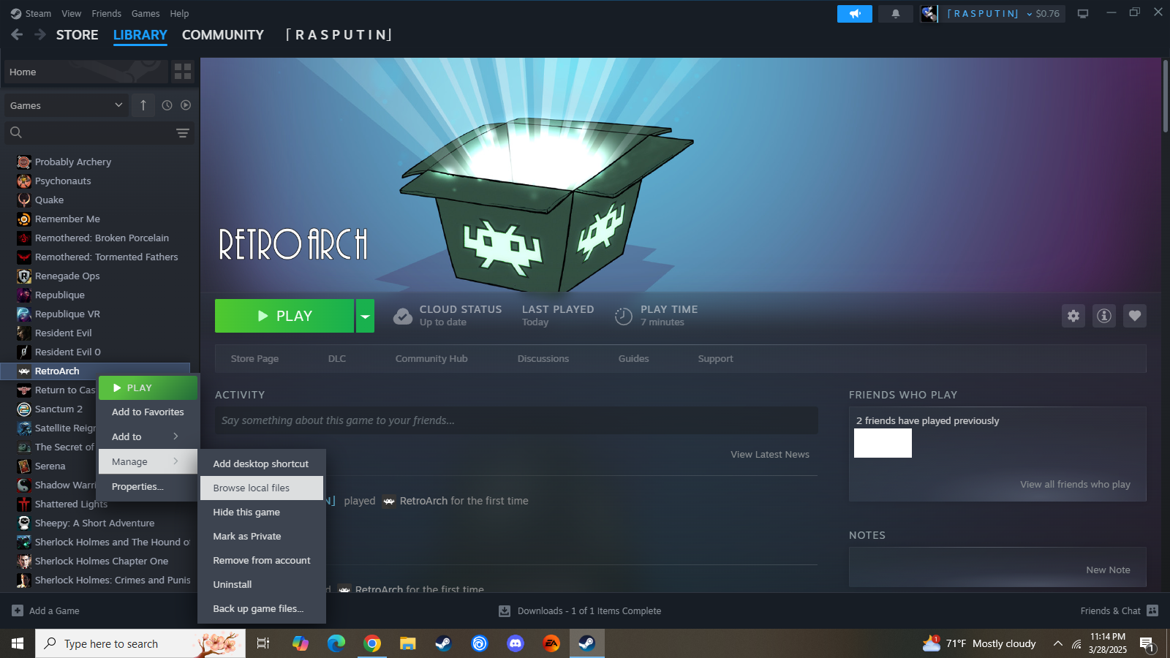Open the Games menu
This screenshot has height=658, width=1170.
pyautogui.click(x=146, y=13)
